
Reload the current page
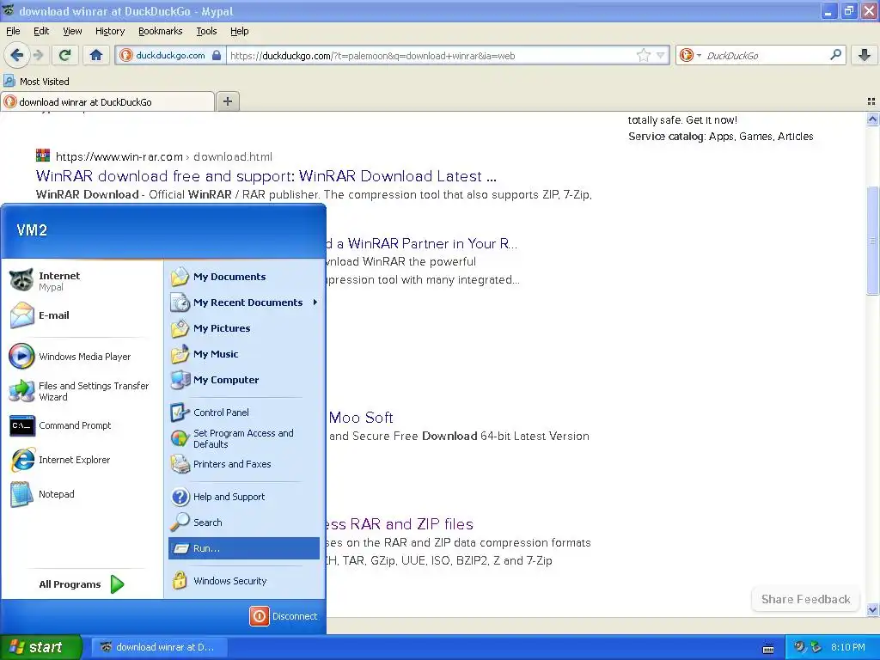pos(65,55)
